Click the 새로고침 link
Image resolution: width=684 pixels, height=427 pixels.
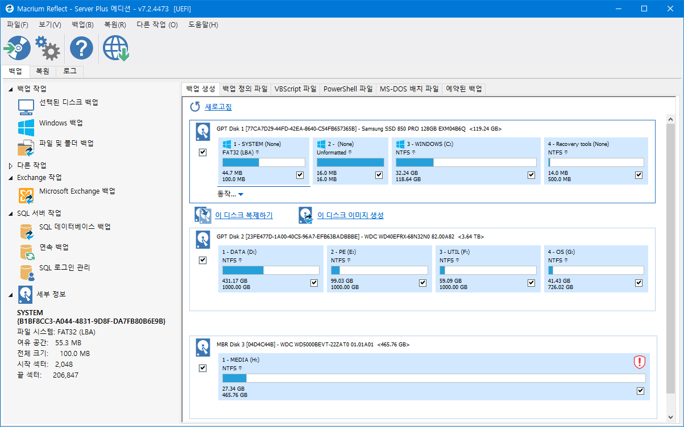tap(218, 107)
